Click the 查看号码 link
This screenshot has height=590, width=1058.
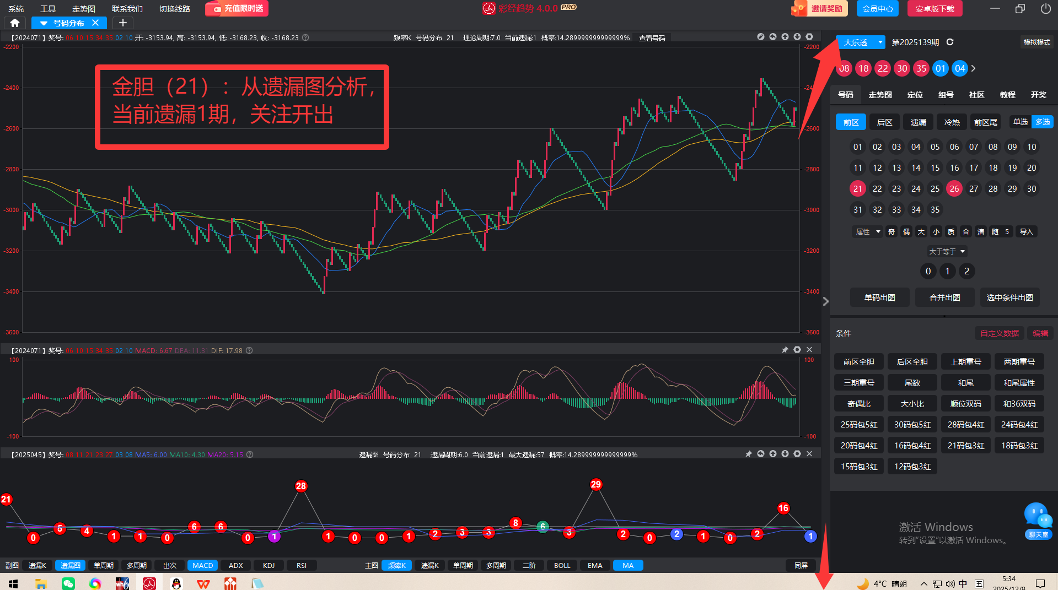652,38
